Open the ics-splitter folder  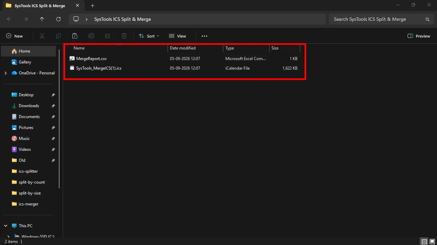coord(28,171)
